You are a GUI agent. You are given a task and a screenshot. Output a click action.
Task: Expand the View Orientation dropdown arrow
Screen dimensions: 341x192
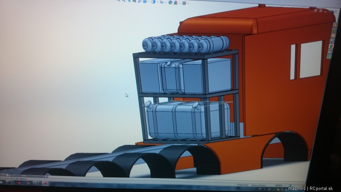(149, 2)
